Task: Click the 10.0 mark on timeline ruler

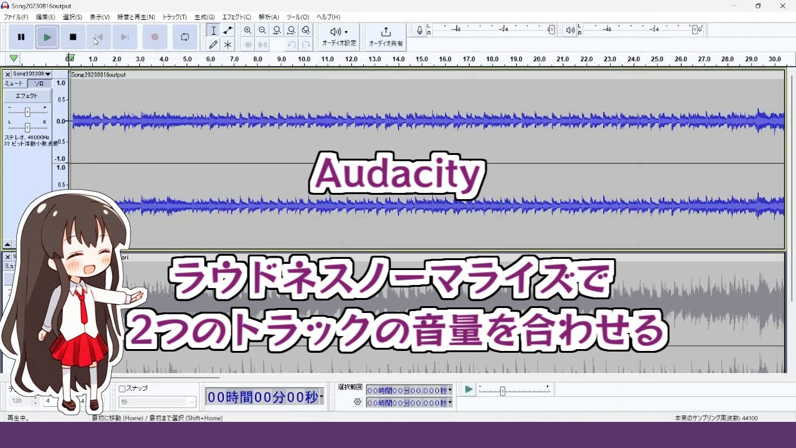Action: [304, 59]
